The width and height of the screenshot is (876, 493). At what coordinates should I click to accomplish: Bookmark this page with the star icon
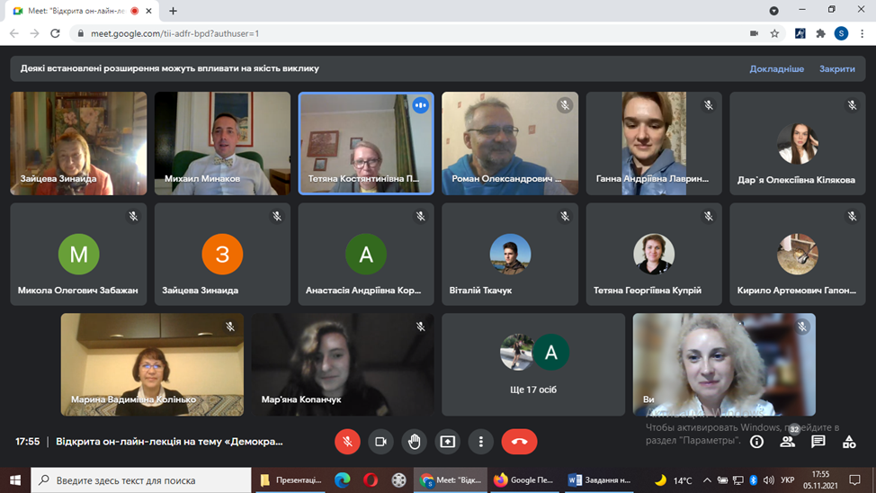[774, 33]
